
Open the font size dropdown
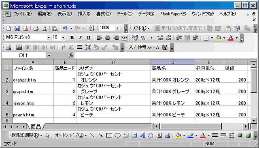tap(63, 38)
